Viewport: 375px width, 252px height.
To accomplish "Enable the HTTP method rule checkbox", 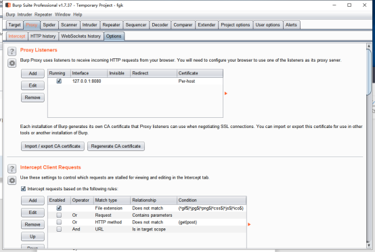I will coord(59,222).
